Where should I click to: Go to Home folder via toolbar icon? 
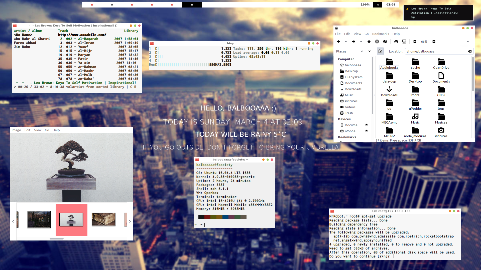(x=396, y=41)
